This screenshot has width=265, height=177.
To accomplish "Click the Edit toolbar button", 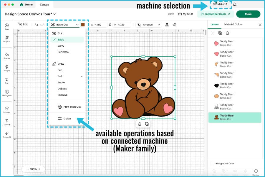I will coord(23,24).
